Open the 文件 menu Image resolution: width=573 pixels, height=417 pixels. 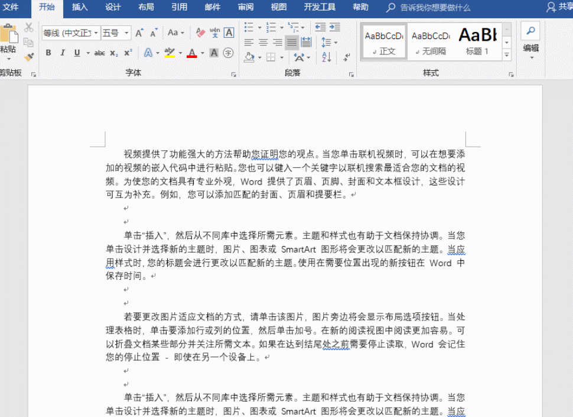[11, 7]
